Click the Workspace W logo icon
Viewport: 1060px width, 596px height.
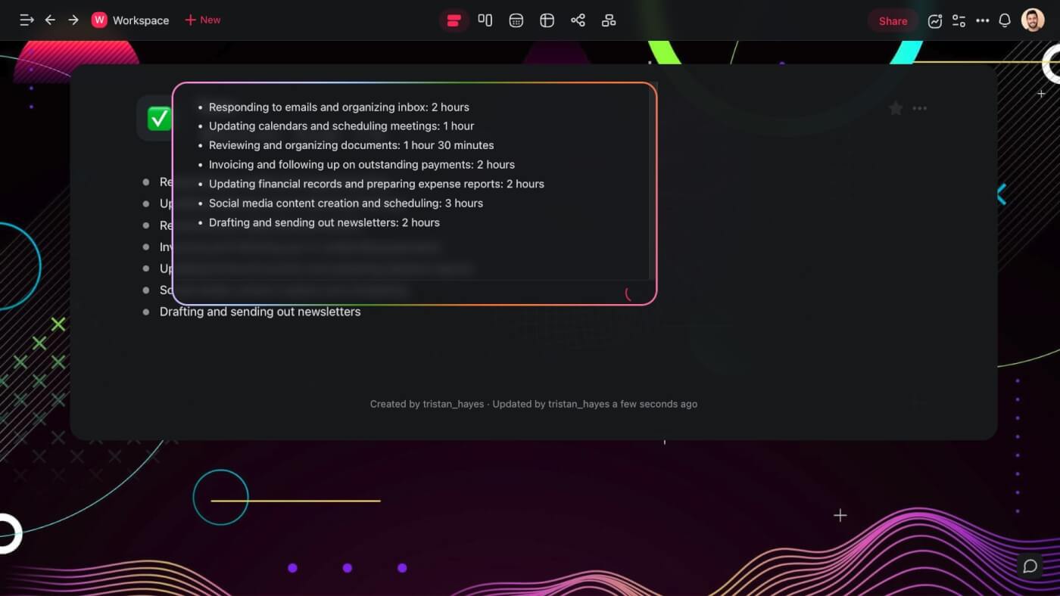pyautogui.click(x=99, y=20)
